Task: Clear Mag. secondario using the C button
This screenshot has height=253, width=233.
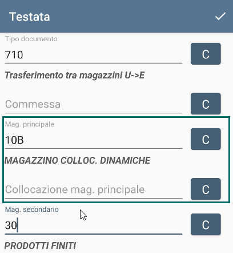Action: pyautogui.click(x=206, y=224)
